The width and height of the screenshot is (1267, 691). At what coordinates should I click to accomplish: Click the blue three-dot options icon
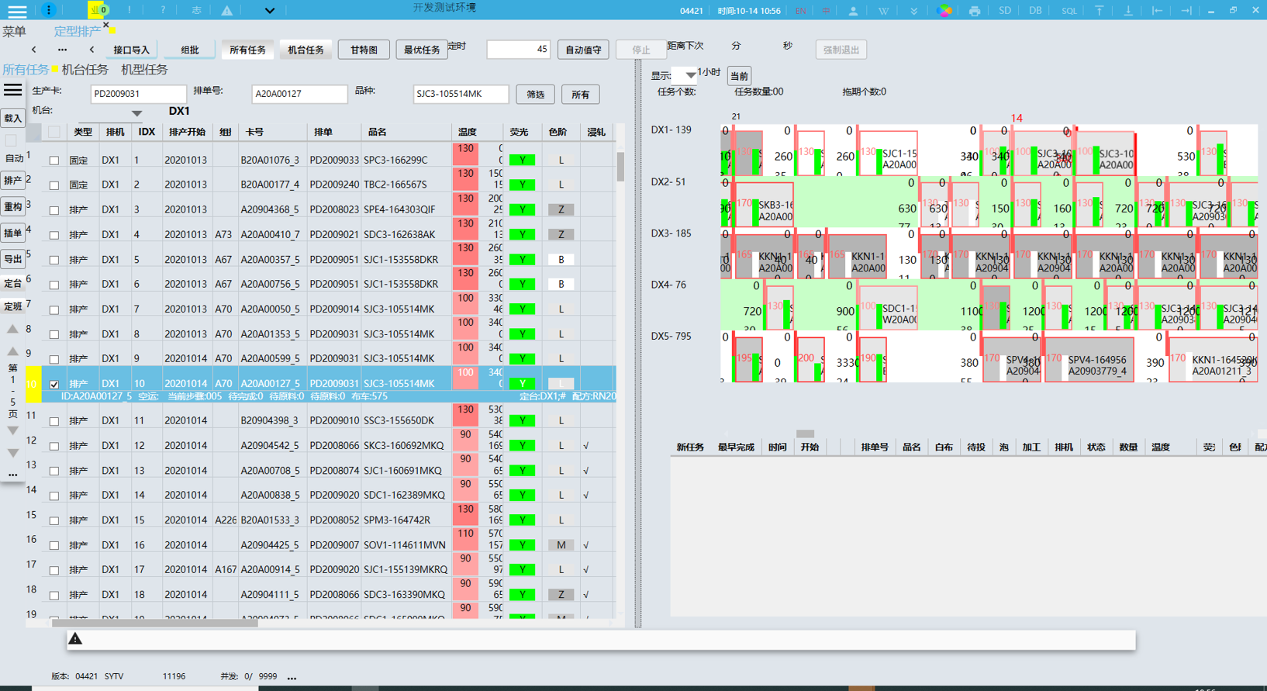tap(48, 10)
